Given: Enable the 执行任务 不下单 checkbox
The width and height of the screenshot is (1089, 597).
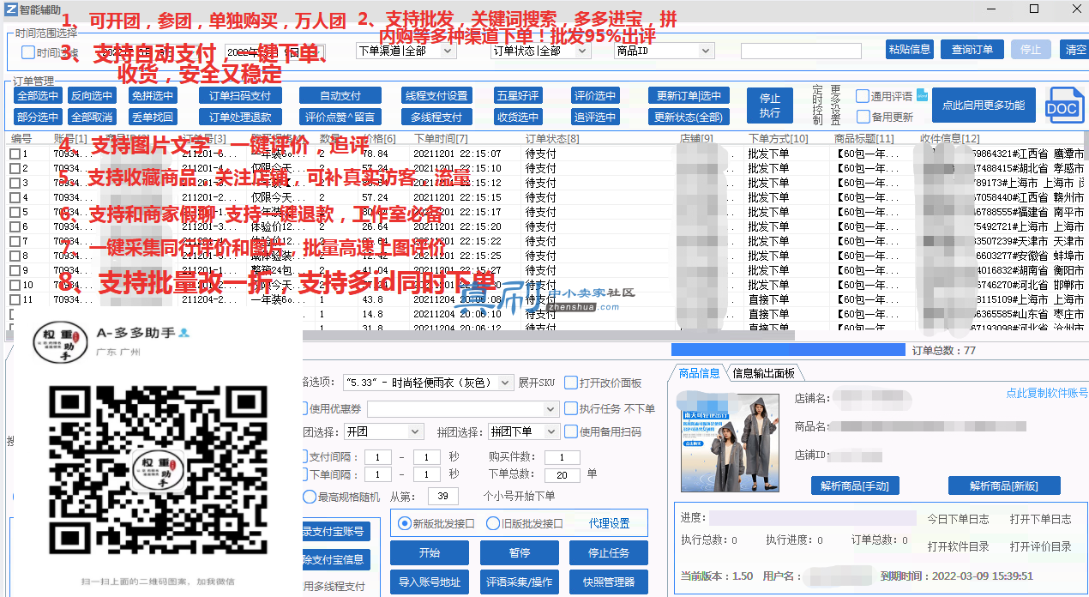Looking at the screenshot, I should click(571, 408).
